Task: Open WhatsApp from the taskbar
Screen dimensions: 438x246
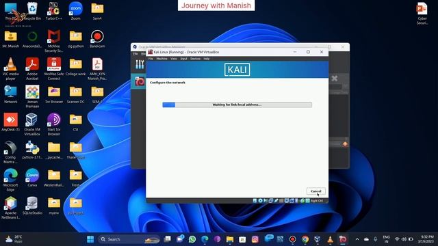Action: pos(192,239)
